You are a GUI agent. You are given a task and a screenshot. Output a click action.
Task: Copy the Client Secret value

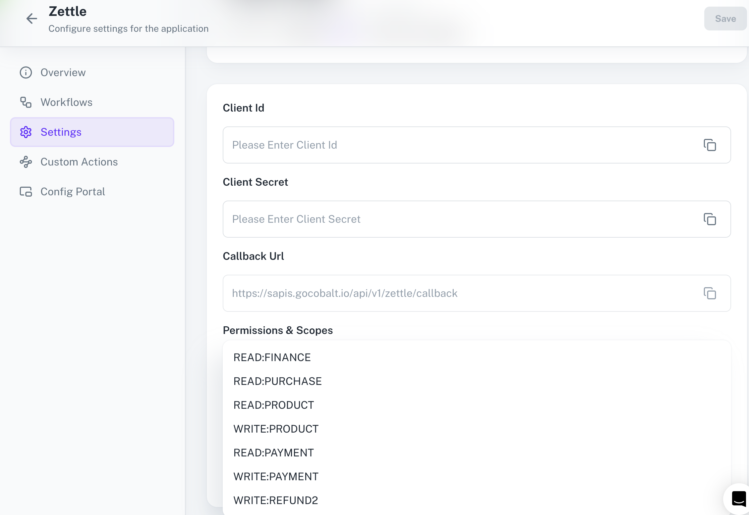710,219
